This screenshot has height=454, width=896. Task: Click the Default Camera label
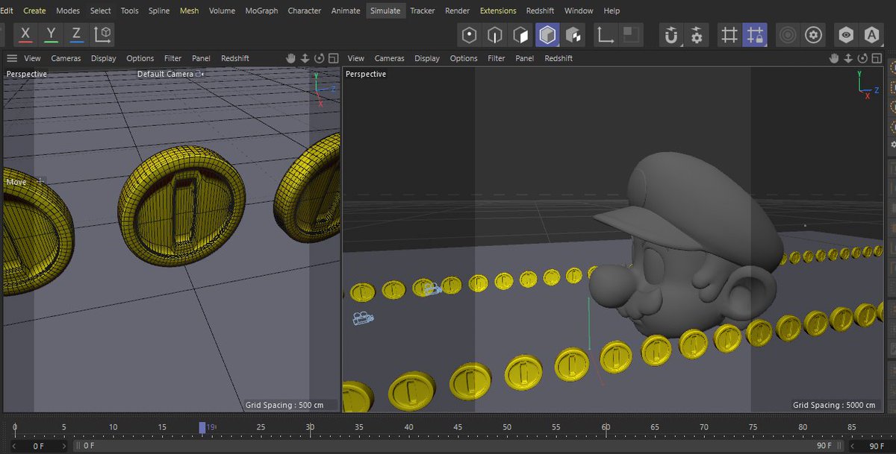(x=165, y=74)
